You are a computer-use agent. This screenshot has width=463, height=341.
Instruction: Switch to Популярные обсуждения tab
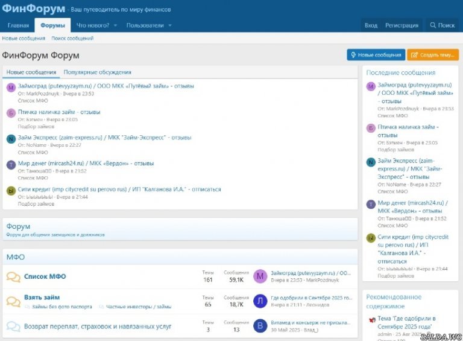[x=97, y=72]
